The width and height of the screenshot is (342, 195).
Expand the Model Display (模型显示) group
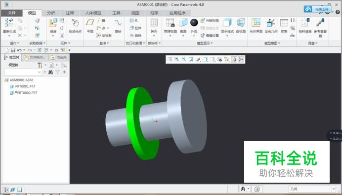pos(205,43)
